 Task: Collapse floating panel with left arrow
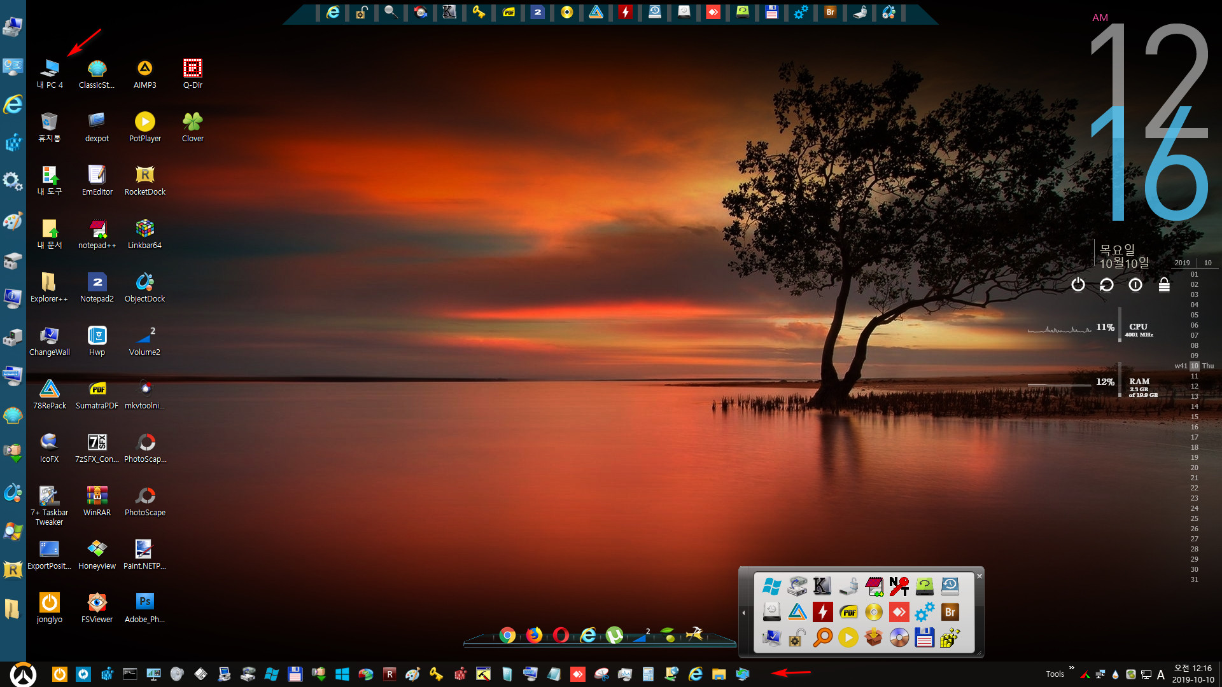coord(743,613)
